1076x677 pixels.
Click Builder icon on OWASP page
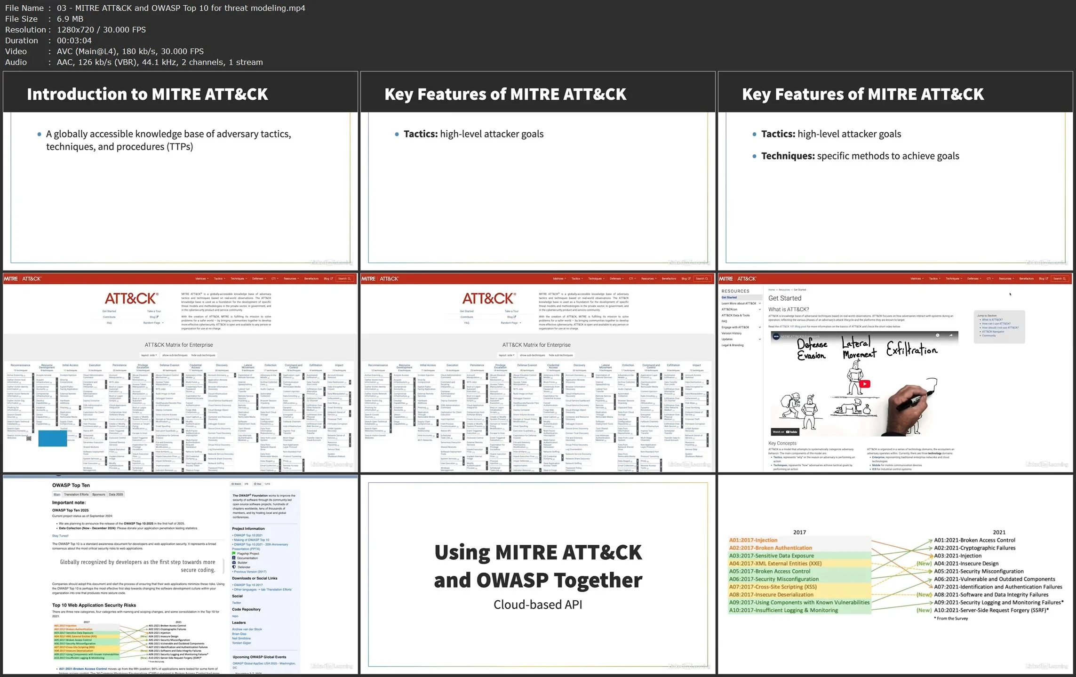pos(234,563)
